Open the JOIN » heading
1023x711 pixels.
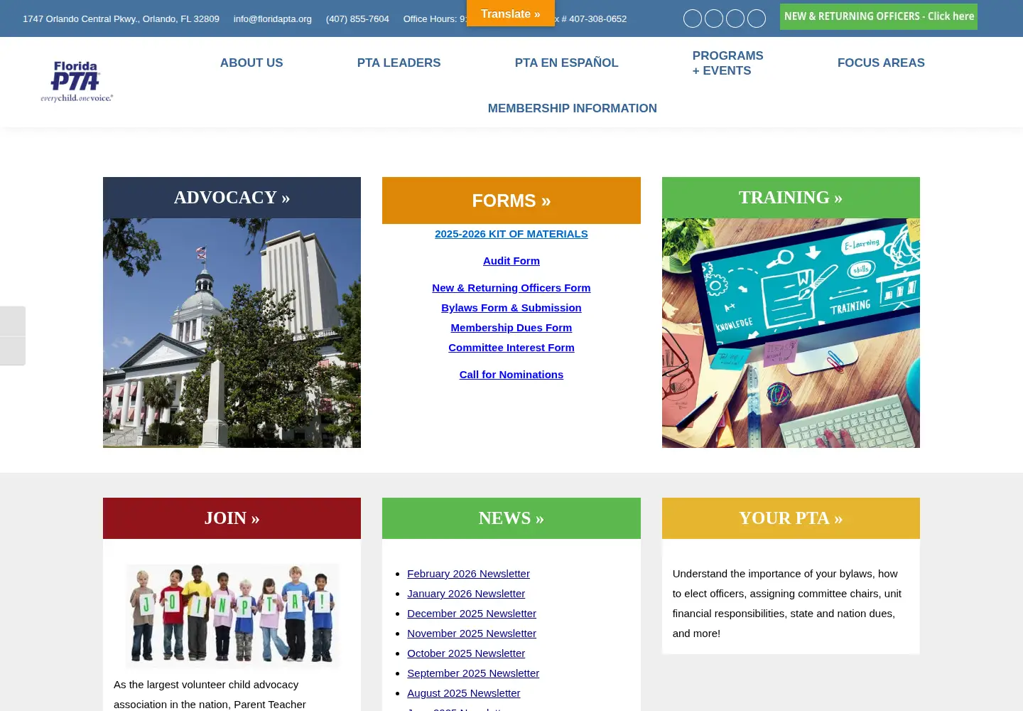[232, 518]
